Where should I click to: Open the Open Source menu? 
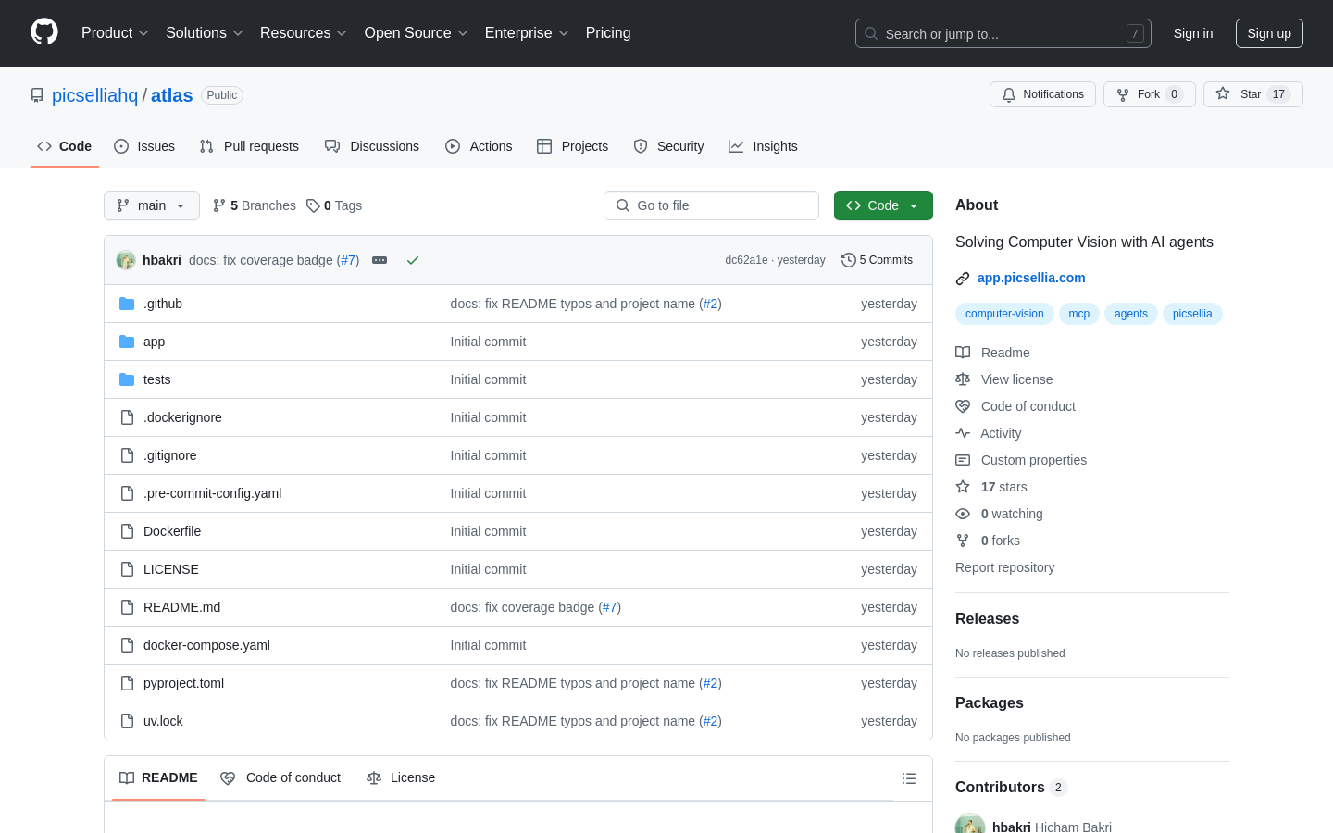coord(417,33)
